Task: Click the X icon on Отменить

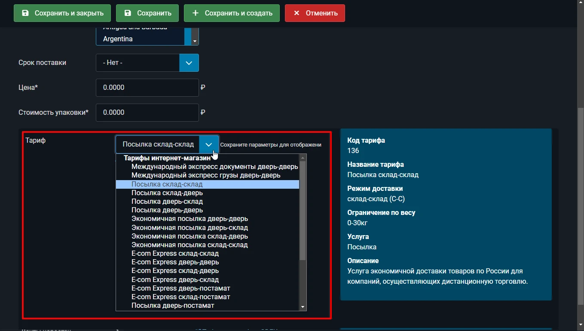Action: click(297, 13)
